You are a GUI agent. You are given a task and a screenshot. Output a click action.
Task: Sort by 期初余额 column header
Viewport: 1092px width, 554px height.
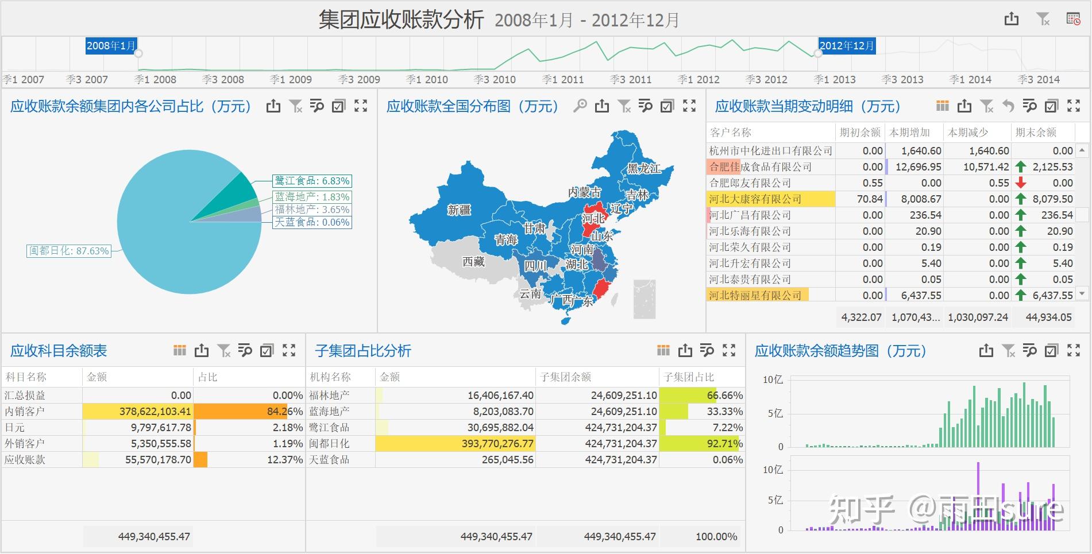coord(860,133)
